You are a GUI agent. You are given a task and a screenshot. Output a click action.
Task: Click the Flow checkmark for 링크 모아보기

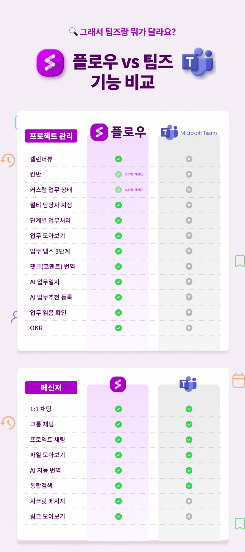click(x=118, y=516)
